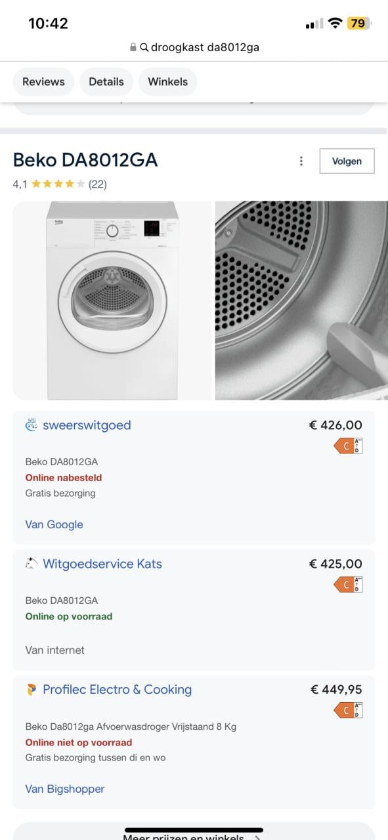
Task: Click the Witgoedservice Kats store logo
Action: pyautogui.click(x=30, y=564)
